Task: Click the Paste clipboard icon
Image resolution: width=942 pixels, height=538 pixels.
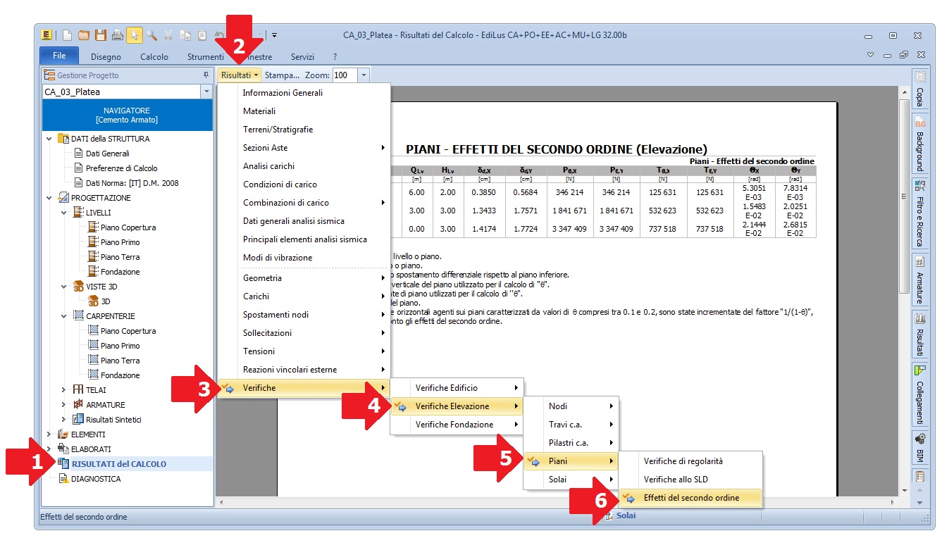Action: 202,35
